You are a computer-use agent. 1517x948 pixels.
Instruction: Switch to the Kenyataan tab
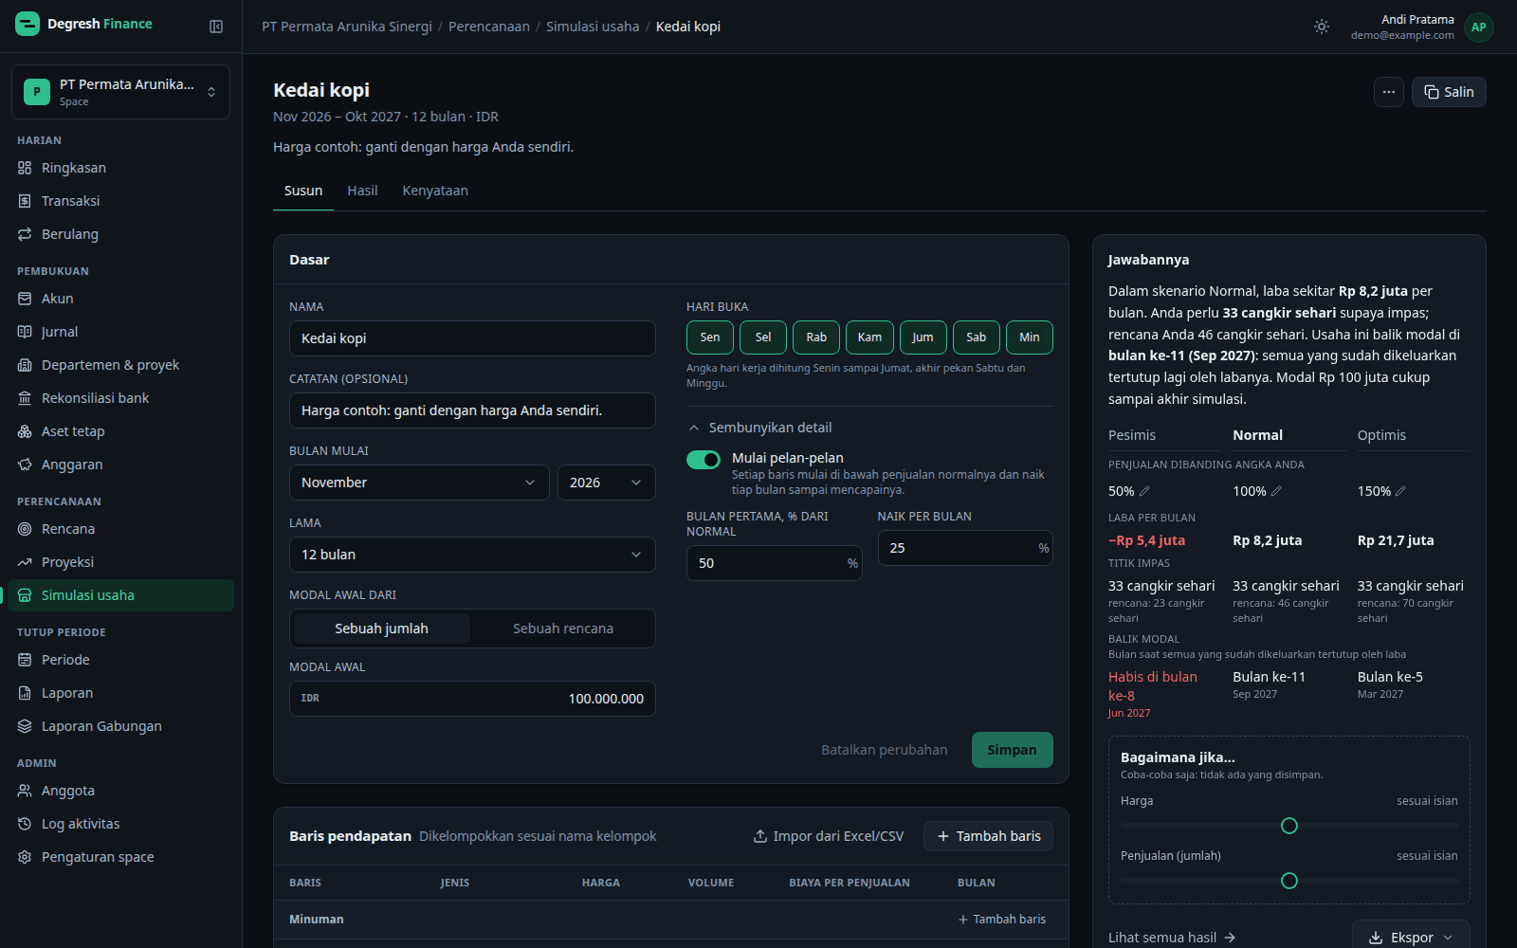pyautogui.click(x=435, y=191)
